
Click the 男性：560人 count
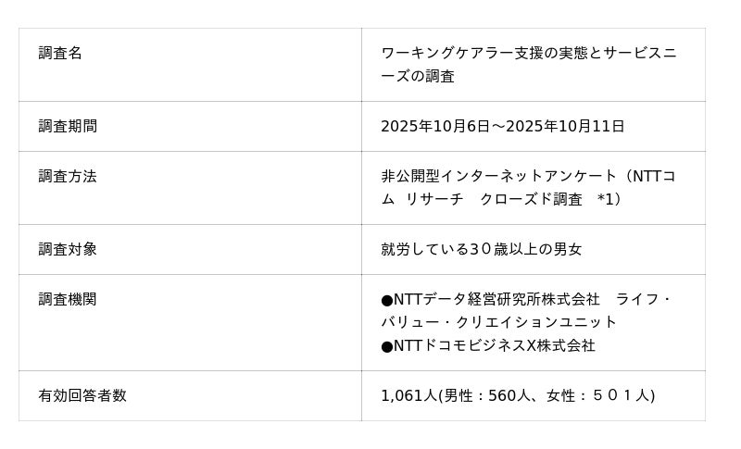[486, 395]
